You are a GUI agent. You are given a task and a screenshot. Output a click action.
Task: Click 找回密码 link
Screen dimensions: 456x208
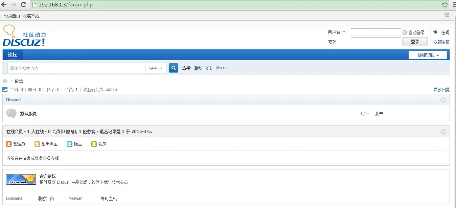pyautogui.click(x=441, y=32)
